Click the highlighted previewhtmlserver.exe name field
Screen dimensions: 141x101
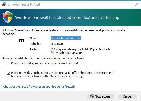pos(66,38)
